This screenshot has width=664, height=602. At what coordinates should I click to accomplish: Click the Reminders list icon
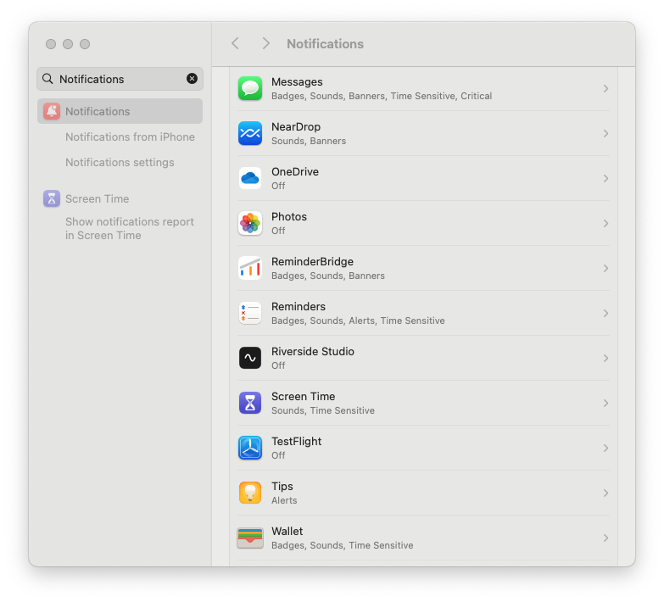click(250, 313)
